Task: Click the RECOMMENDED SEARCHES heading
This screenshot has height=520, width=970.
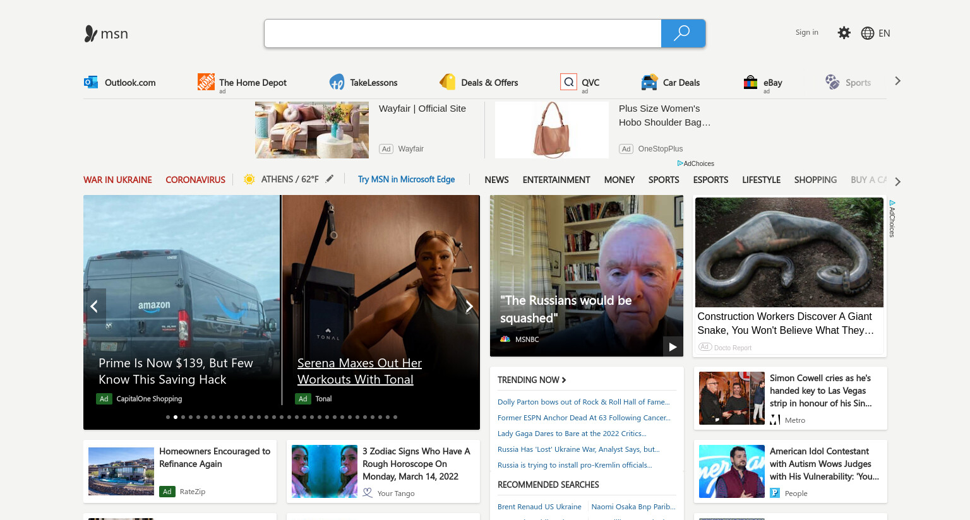Action: point(548,485)
